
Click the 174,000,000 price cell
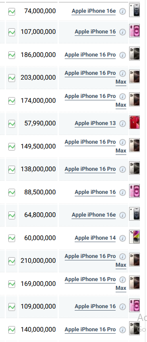tap(38, 101)
